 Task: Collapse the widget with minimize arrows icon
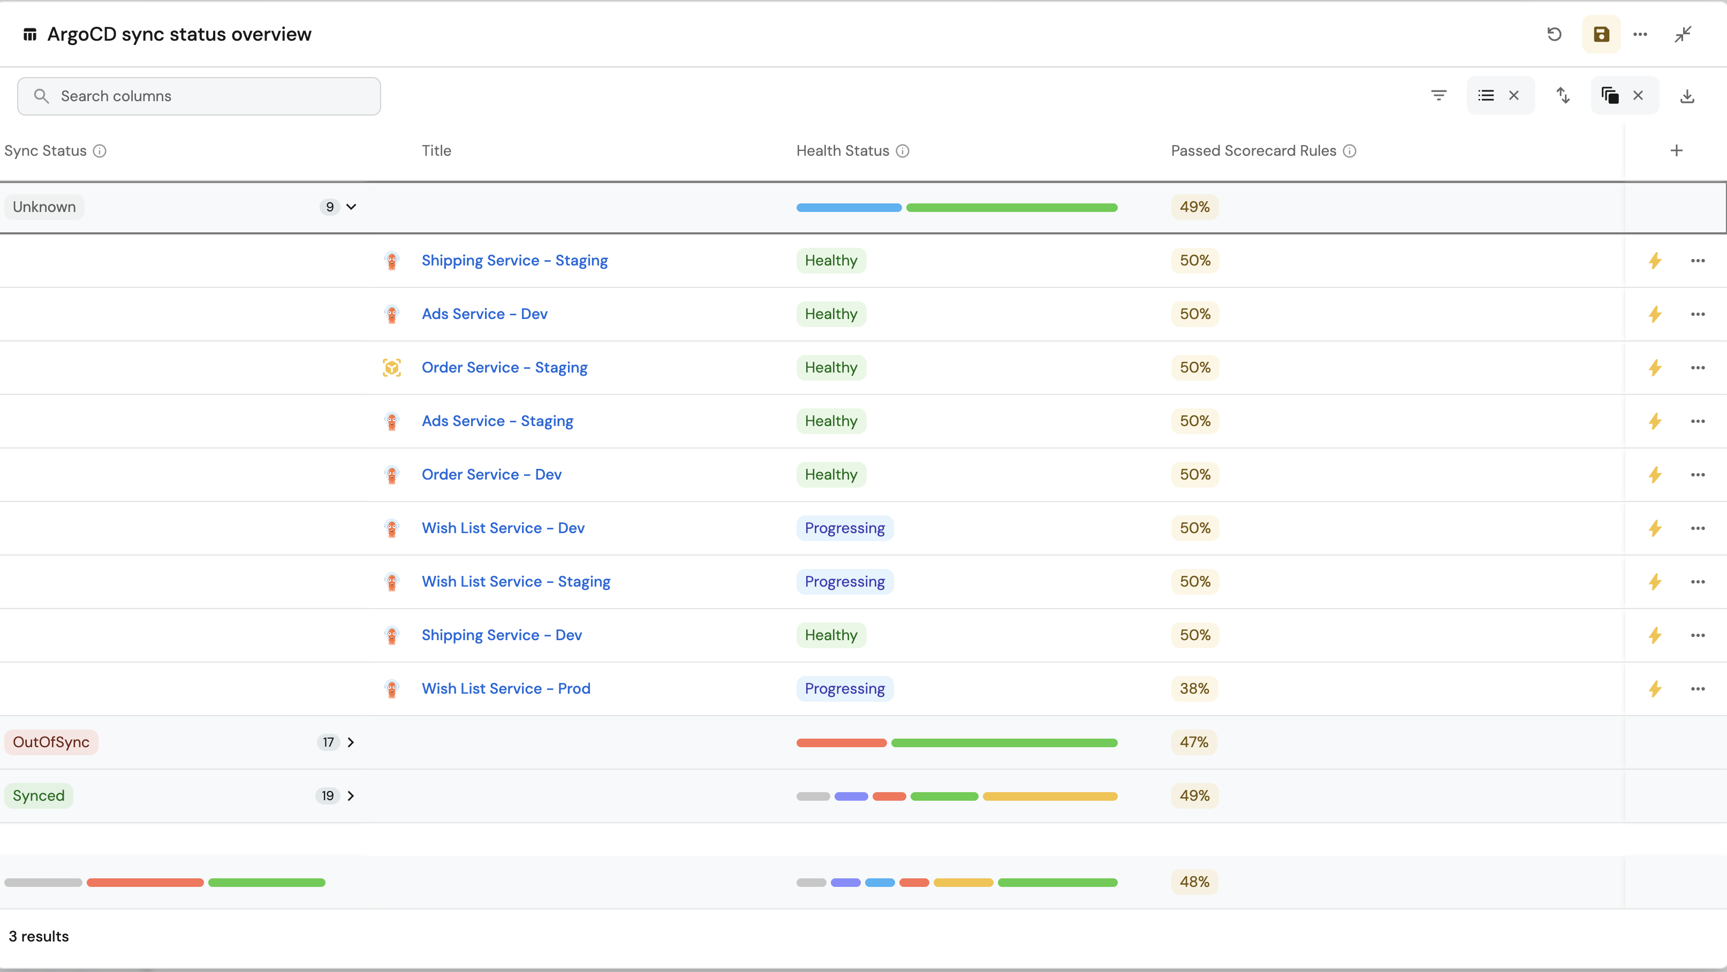[1683, 34]
